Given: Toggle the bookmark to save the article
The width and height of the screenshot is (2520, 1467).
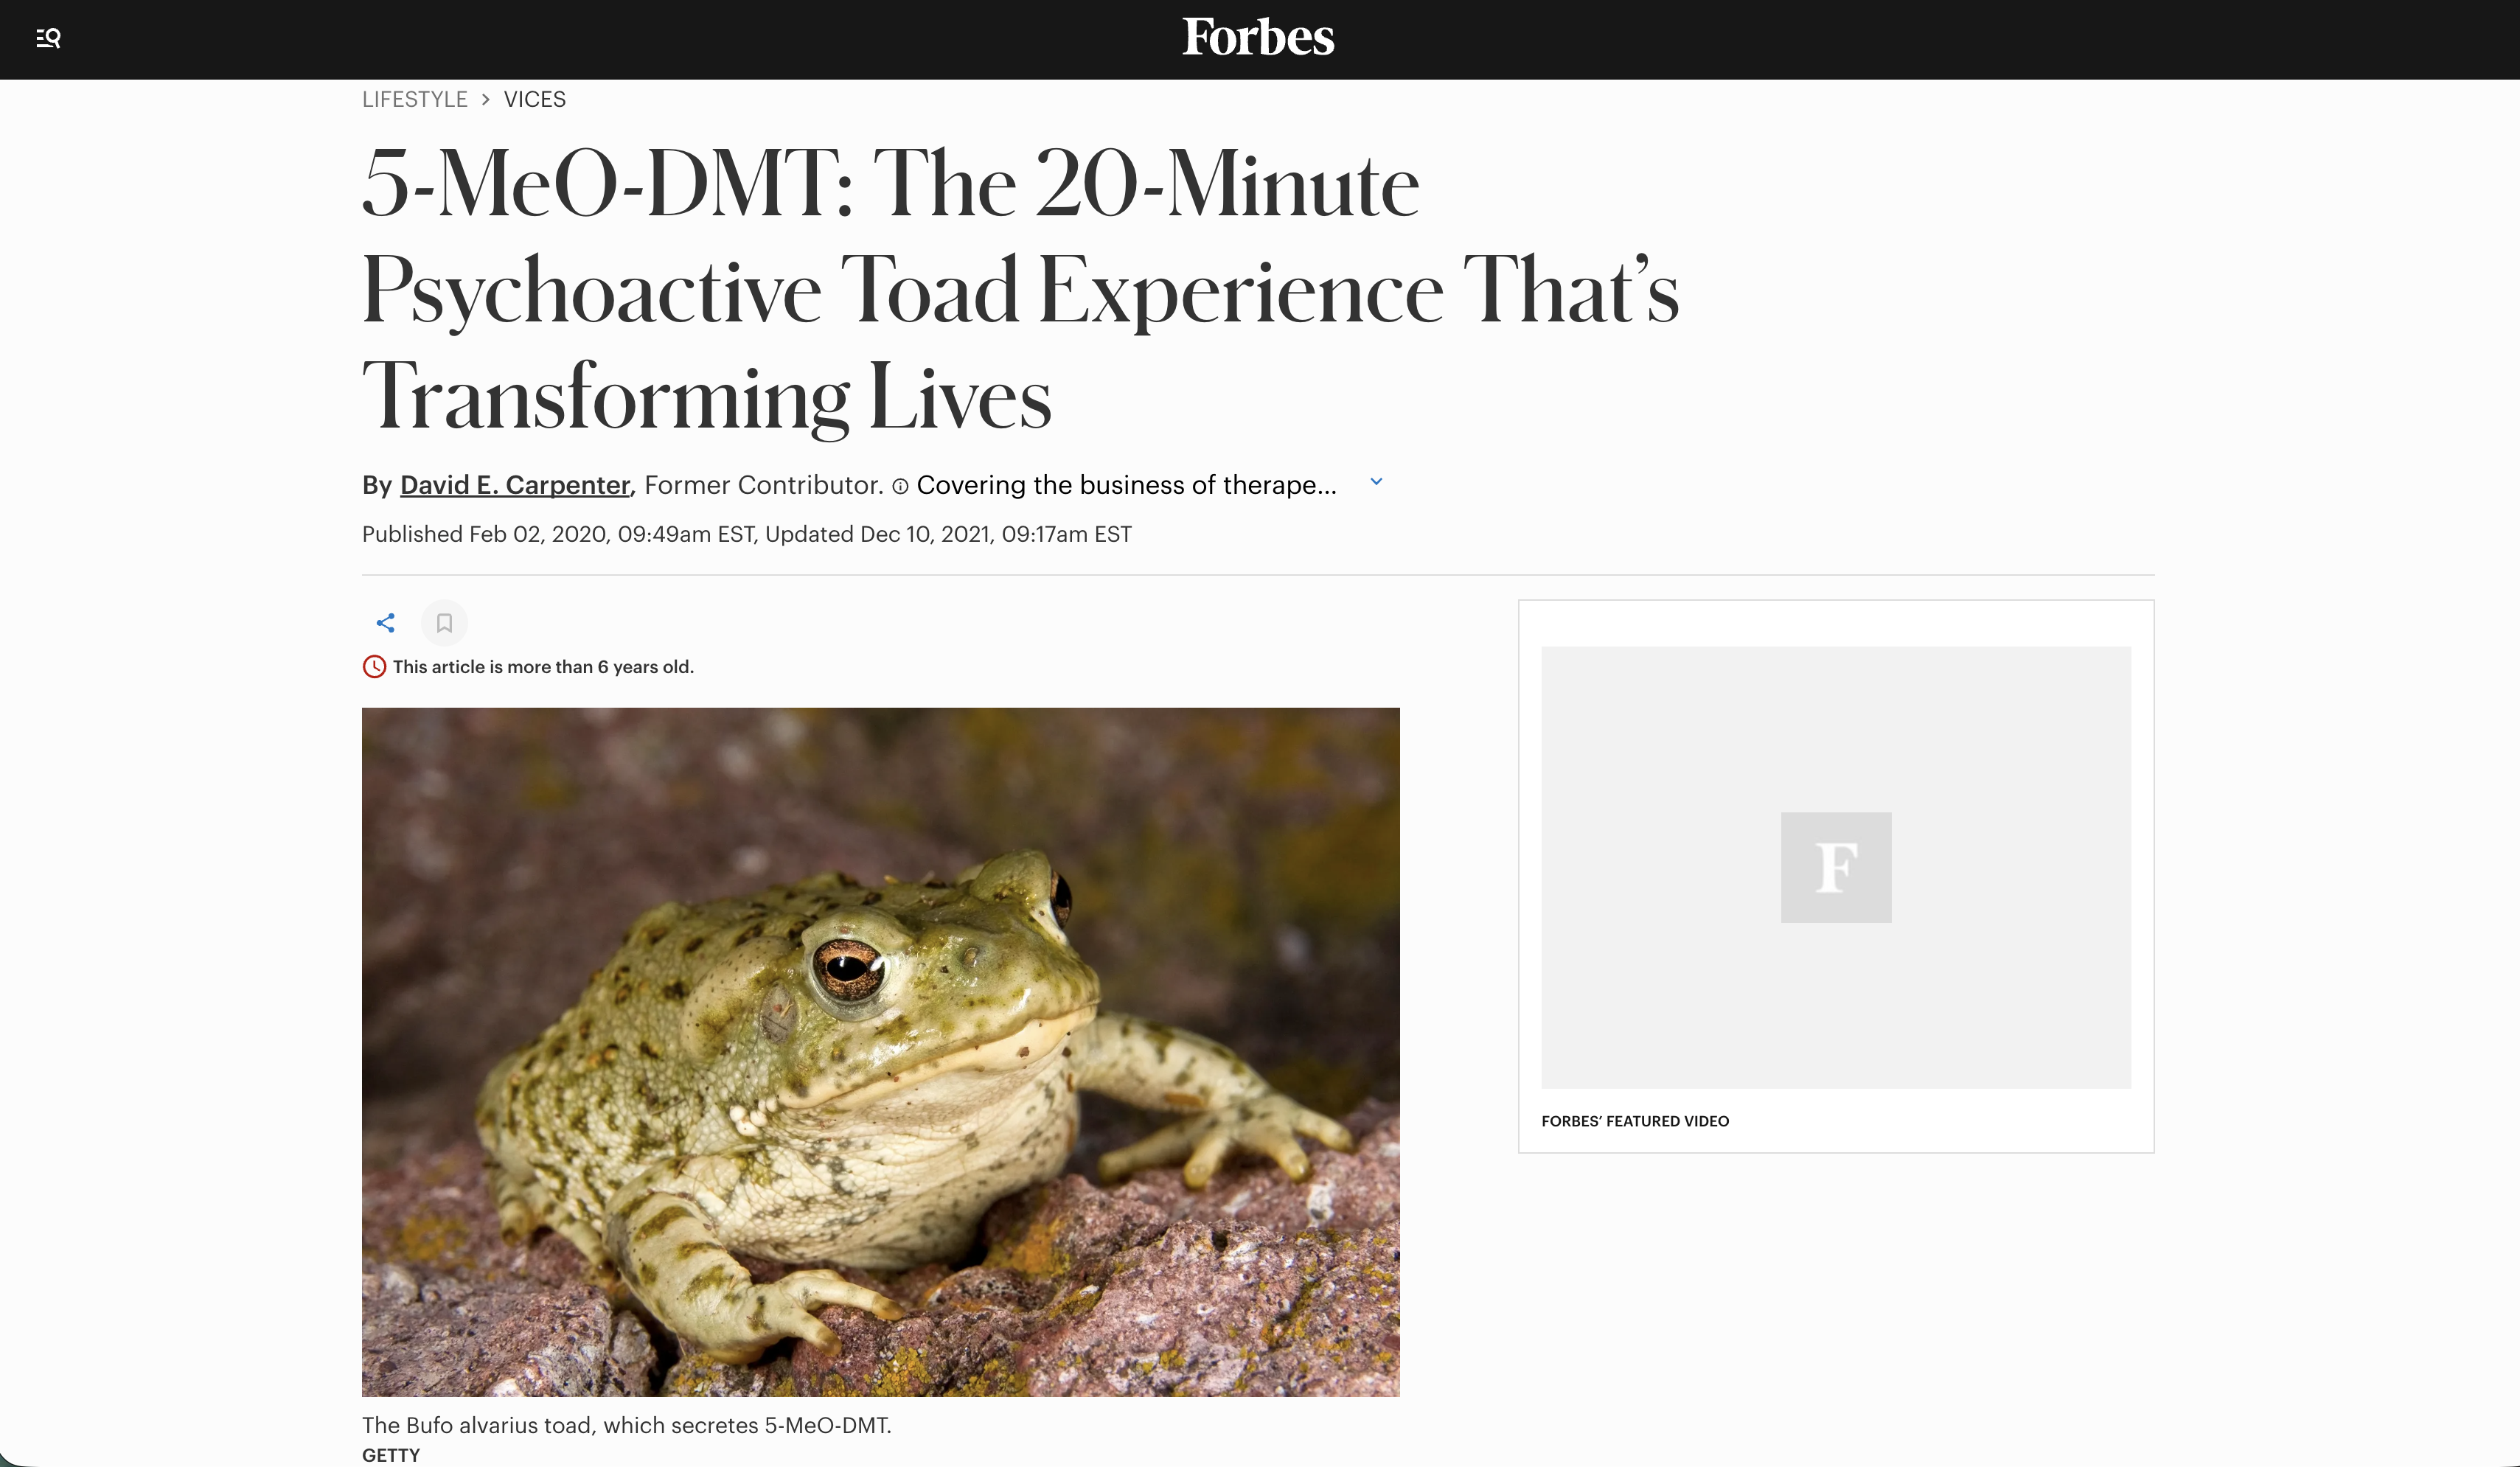Looking at the screenshot, I should [444, 622].
